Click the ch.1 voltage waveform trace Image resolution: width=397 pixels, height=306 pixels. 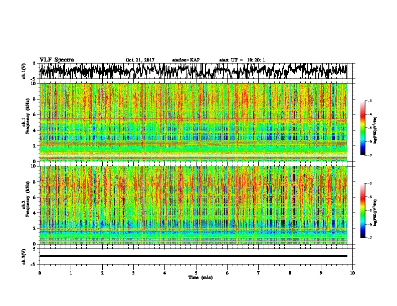tap(193, 71)
